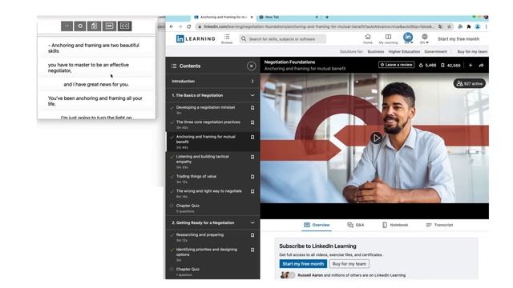Close the Anchoring and framing browser tab
This screenshot has width=513, height=288.
pos(252,17)
